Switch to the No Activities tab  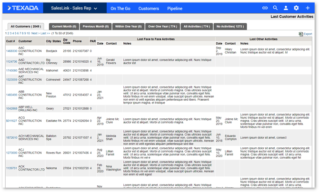click(230, 27)
